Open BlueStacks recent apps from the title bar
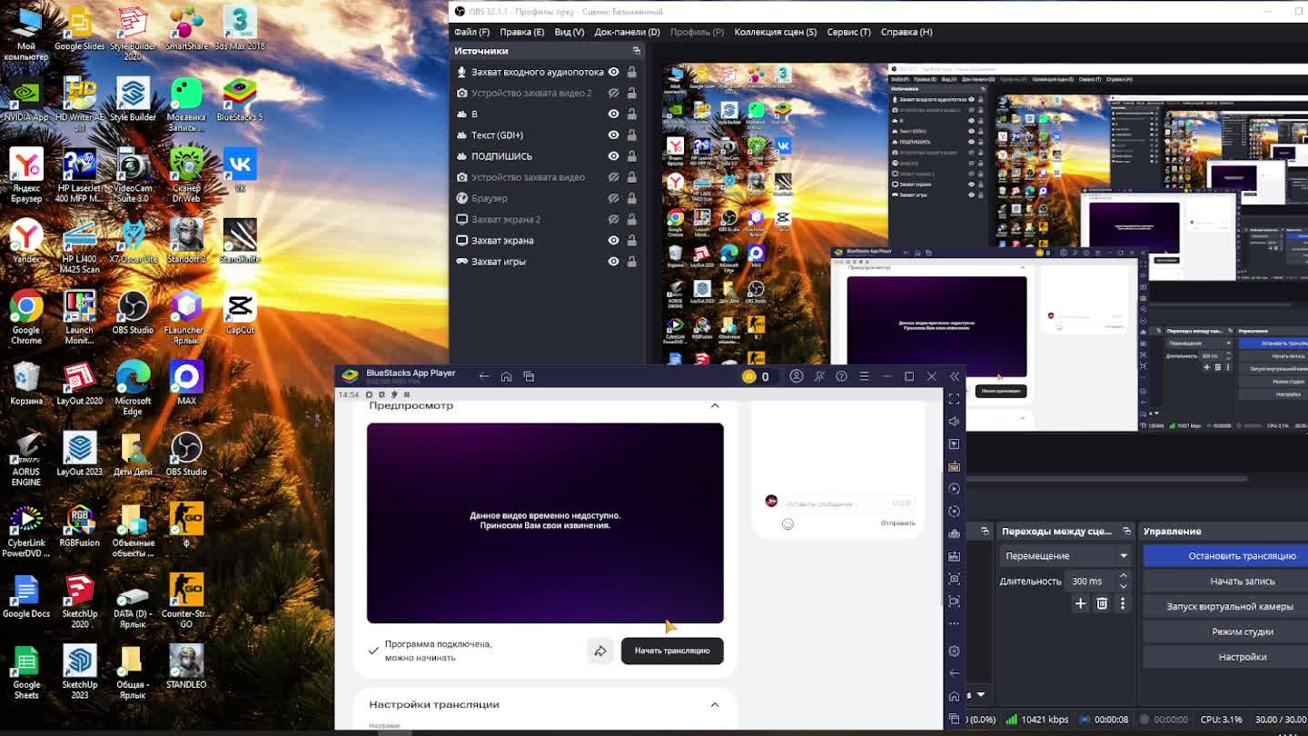The width and height of the screenshot is (1308, 736). tap(529, 376)
